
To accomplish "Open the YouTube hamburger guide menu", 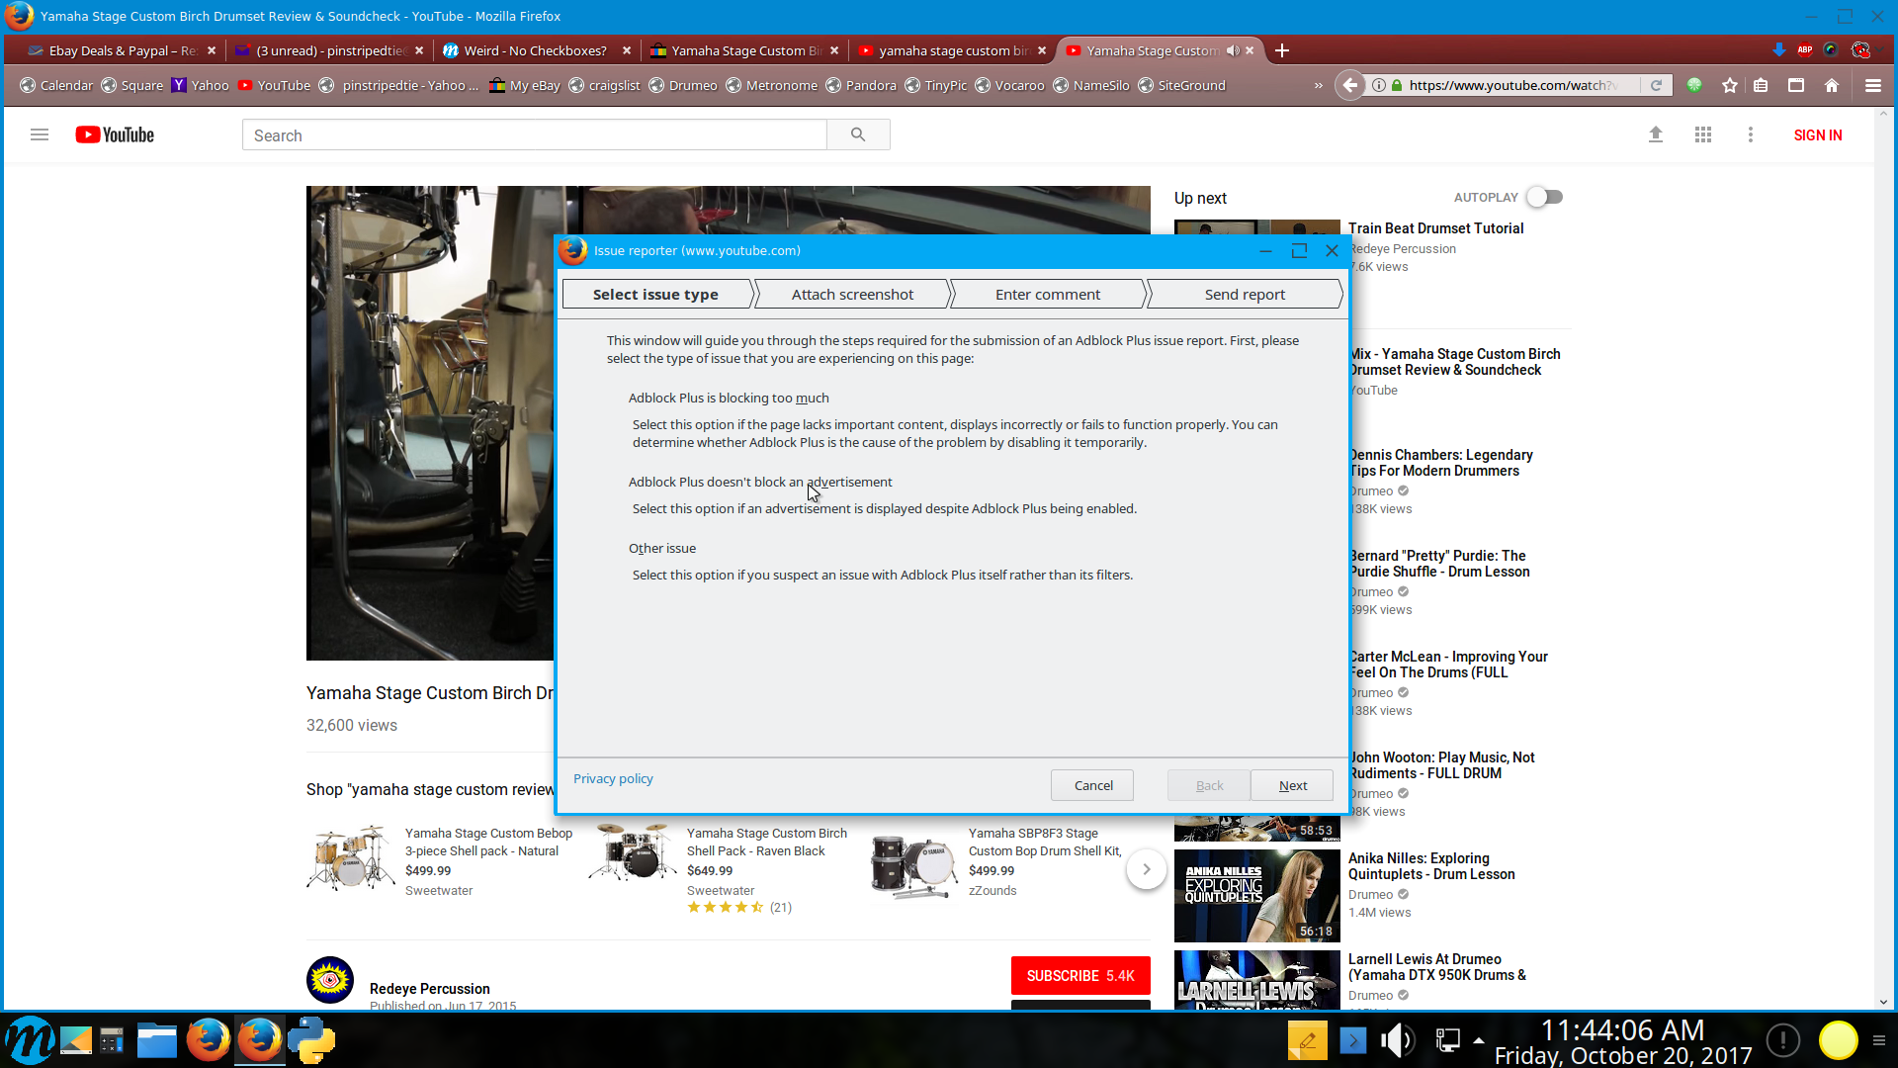I will [40, 134].
